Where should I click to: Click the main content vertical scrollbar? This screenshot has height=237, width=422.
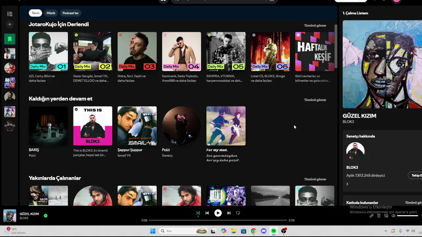click(336, 46)
